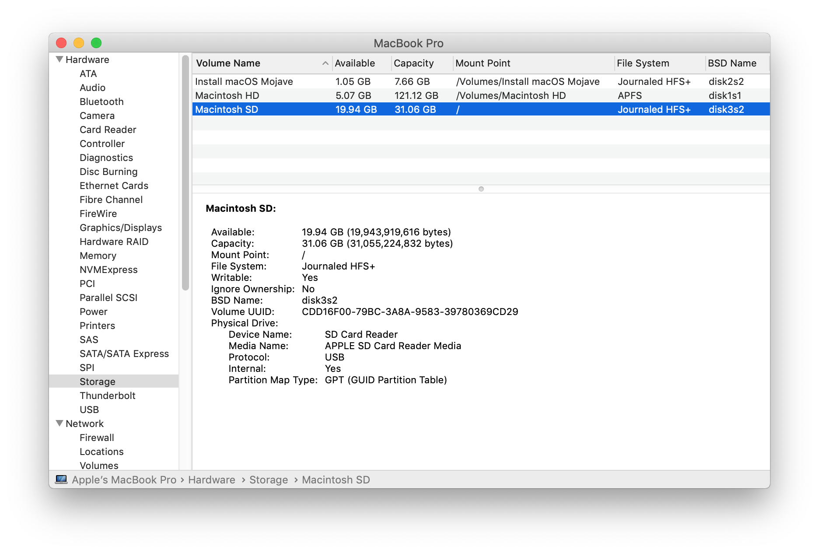Select USB in the sidebar
The height and width of the screenshot is (553, 819).
89,409
